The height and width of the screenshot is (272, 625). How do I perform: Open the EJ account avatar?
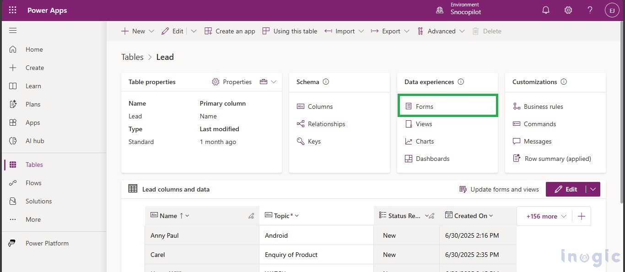[612, 10]
